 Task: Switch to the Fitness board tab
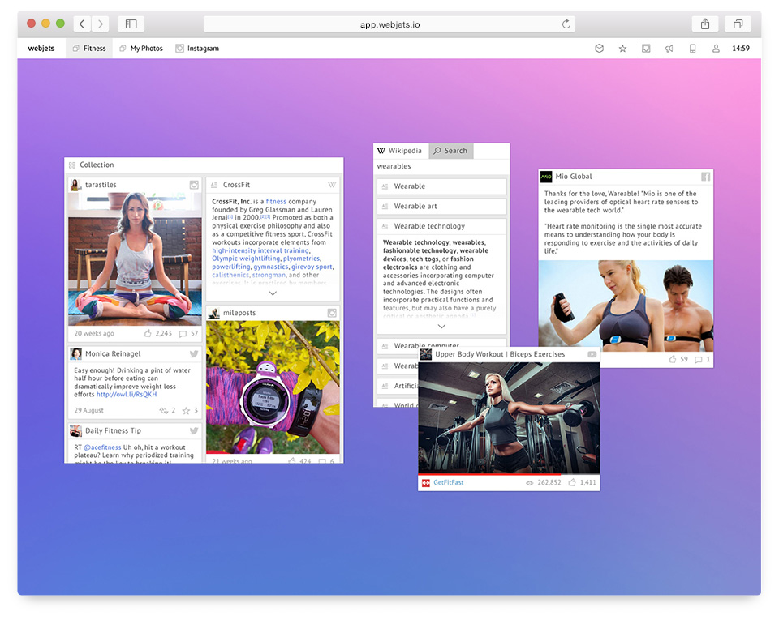click(89, 48)
